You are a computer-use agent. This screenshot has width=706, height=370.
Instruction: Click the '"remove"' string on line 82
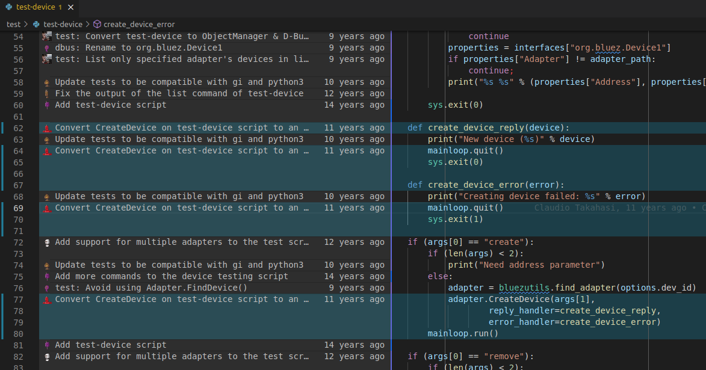click(504, 357)
